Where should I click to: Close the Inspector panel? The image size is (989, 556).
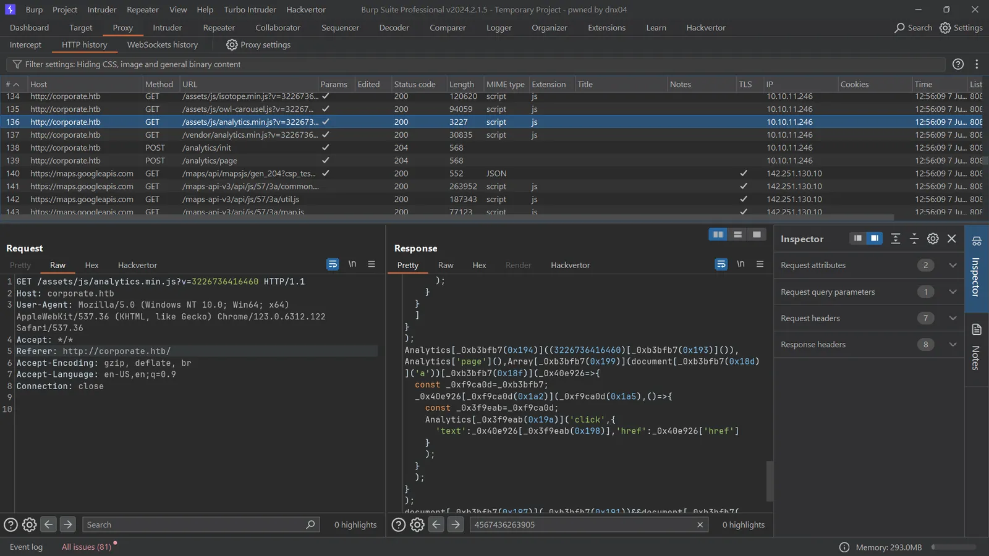click(x=952, y=238)
